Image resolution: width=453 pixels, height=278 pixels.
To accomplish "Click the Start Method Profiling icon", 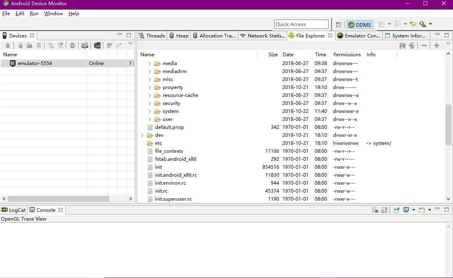I will (x=60, y=45).
